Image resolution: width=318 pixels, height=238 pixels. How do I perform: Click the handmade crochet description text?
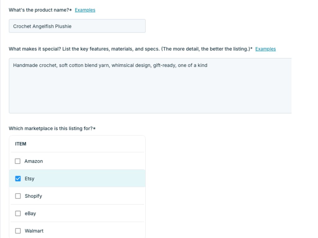pos(111,65)
